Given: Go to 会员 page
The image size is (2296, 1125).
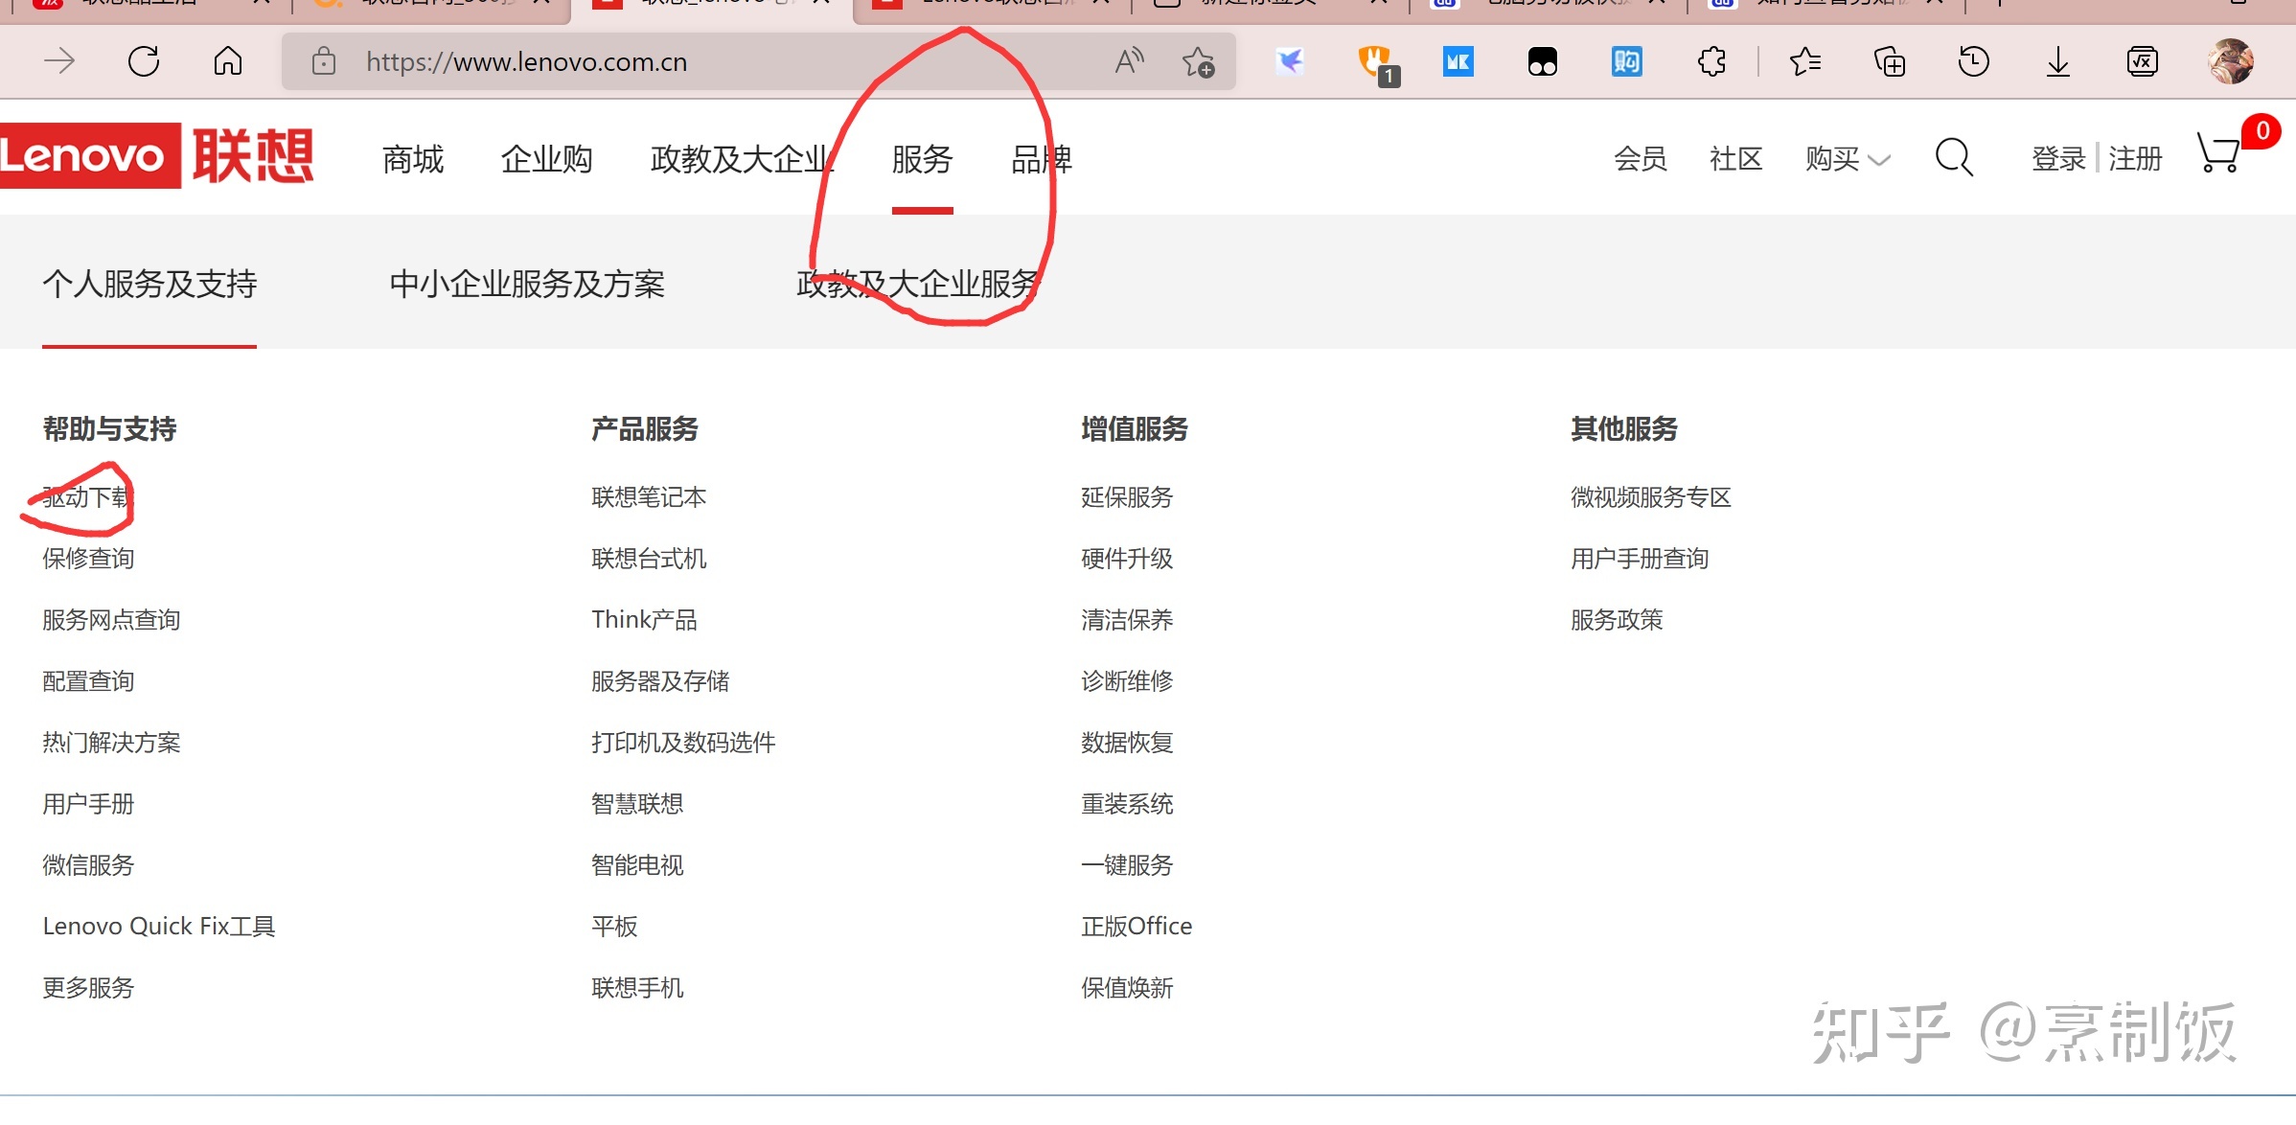Looking at the screenshot, I should (x=1641, y=158).
